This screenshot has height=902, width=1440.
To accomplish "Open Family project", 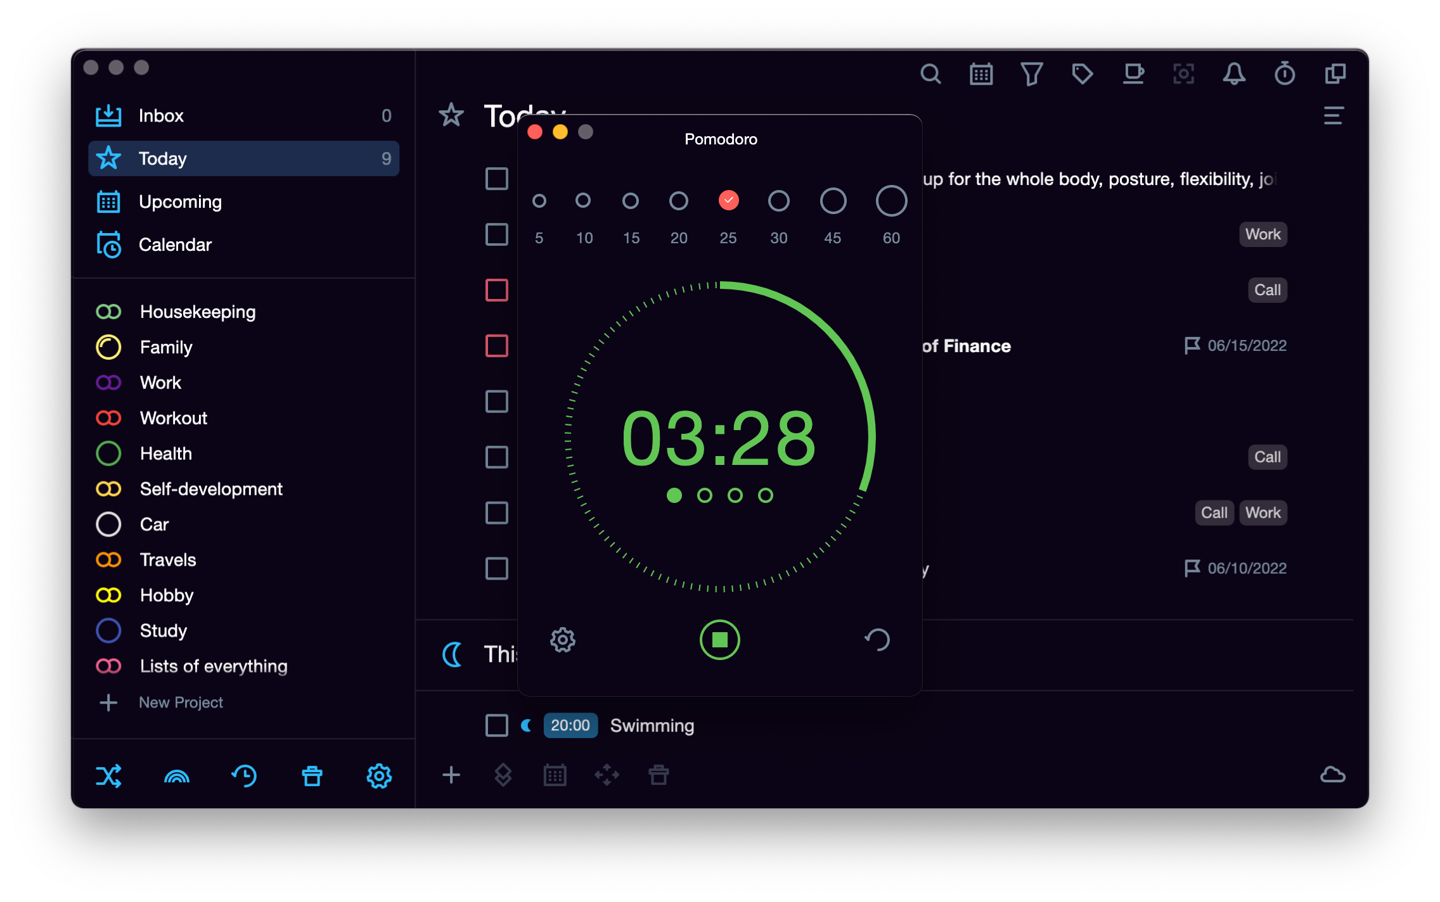I will 244,347.
